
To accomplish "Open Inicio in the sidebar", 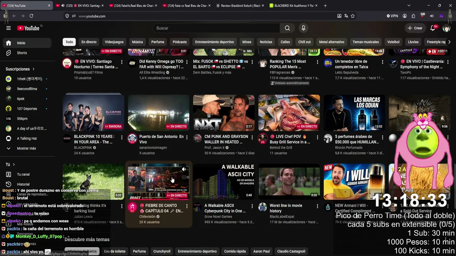I will (27, 43).
